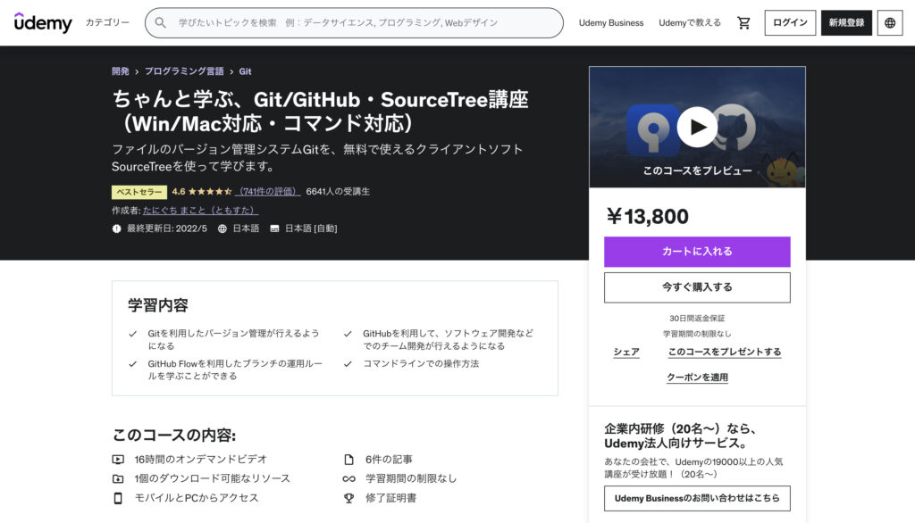Click Udemy Businessのお問い合わせはこちら button
This screenshot has width=915, height=523.
click(x=697, y=499)
